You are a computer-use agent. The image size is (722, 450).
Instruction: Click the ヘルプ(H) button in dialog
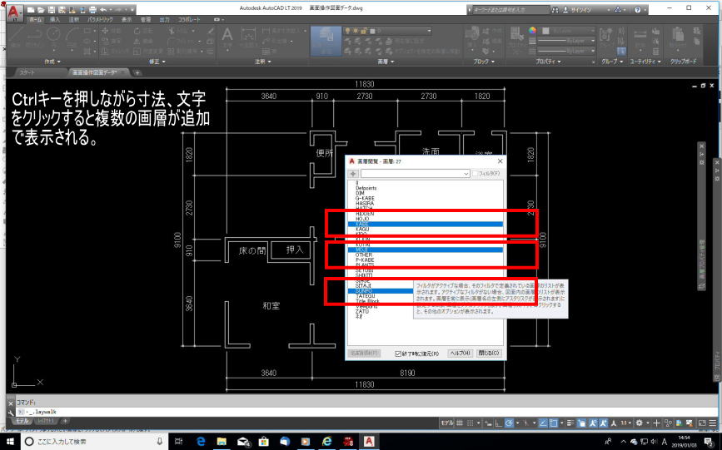(460, 353)
